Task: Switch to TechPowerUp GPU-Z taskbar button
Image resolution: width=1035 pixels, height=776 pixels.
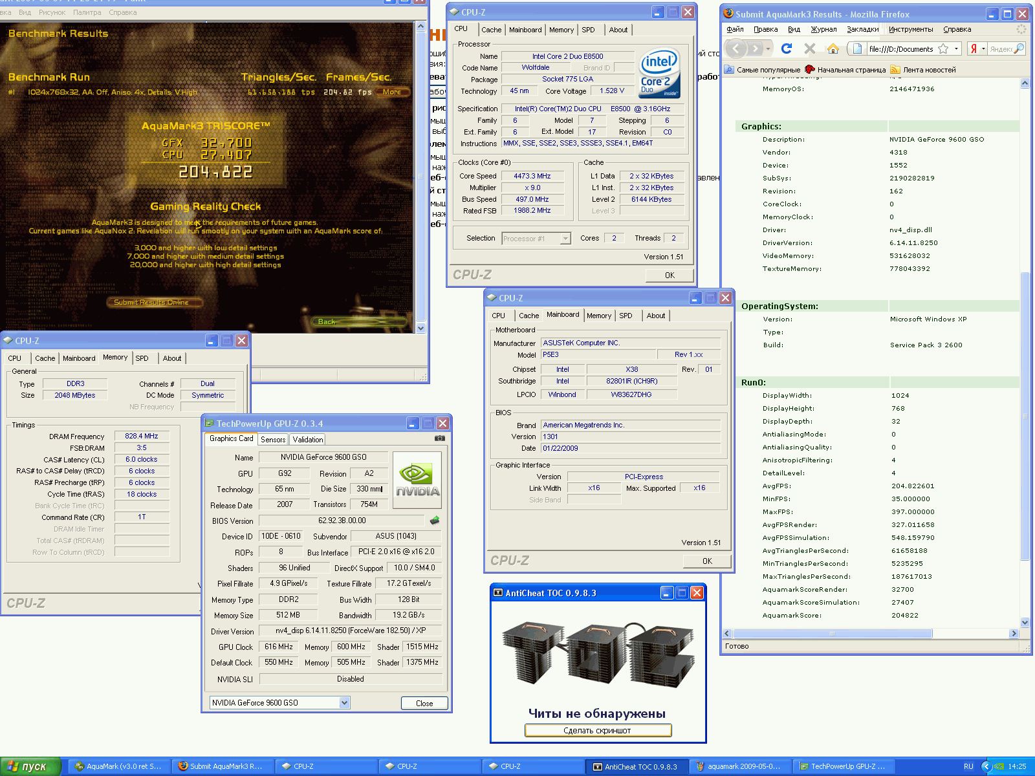Action: pyautogui.click(x=844, y=766)
